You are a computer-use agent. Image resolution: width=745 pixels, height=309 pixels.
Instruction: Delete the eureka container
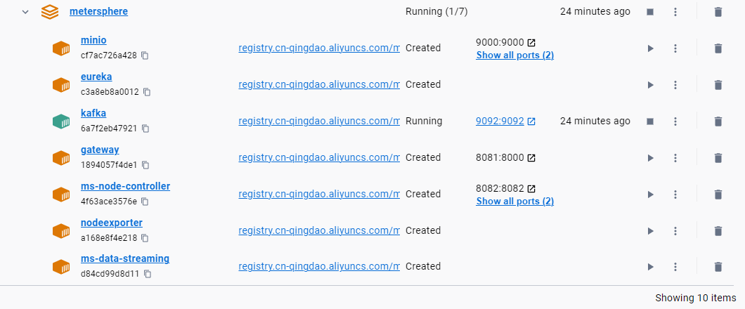(x=718, y=85)
